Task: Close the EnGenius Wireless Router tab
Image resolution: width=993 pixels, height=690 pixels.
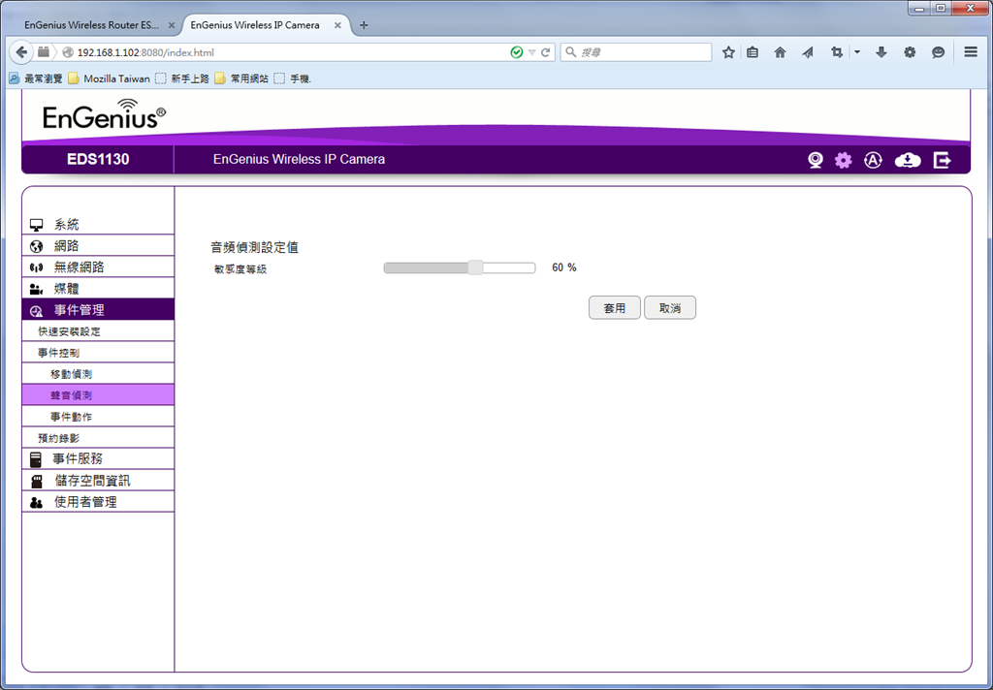Action: click(172, 25)
